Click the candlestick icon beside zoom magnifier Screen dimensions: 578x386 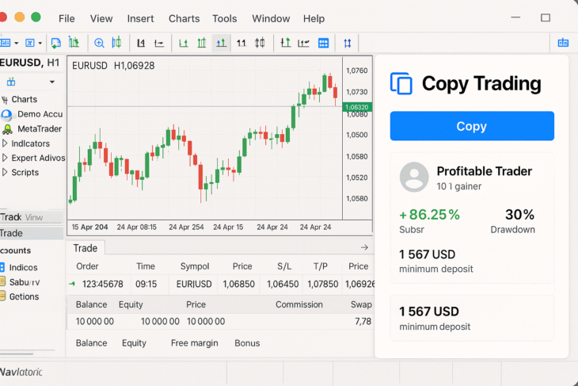[x=116, y=43]
